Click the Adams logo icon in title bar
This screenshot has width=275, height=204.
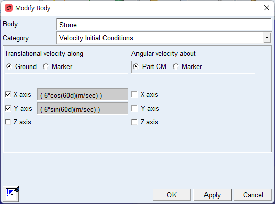pyautogui.click(x=9, y=8)
